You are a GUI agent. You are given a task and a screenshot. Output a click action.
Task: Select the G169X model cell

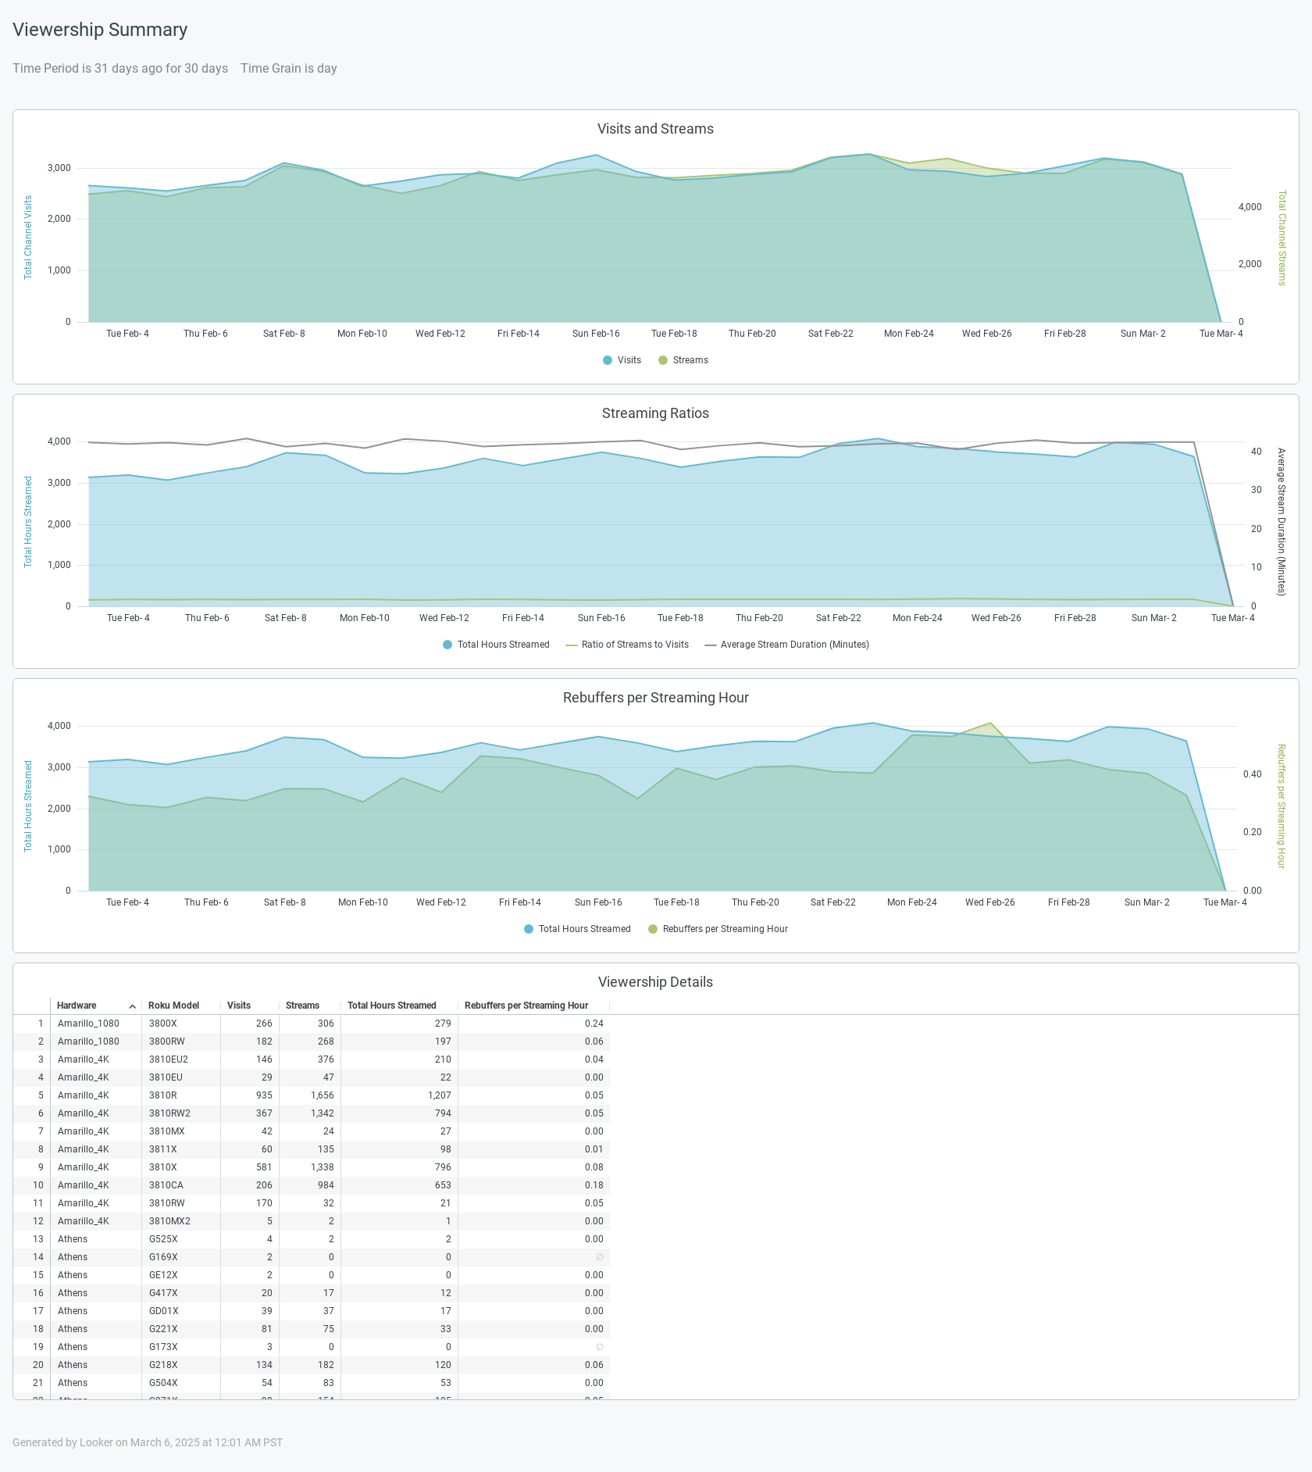(x=181, y=1257)
